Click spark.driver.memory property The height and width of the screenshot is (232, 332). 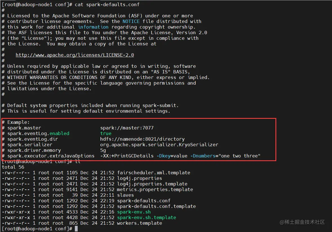click(x=34, y=150)
